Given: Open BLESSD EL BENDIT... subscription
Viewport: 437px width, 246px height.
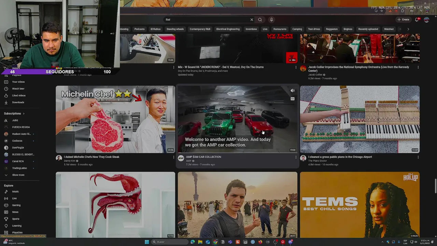Looking at the screenshot, I should 23,154.
